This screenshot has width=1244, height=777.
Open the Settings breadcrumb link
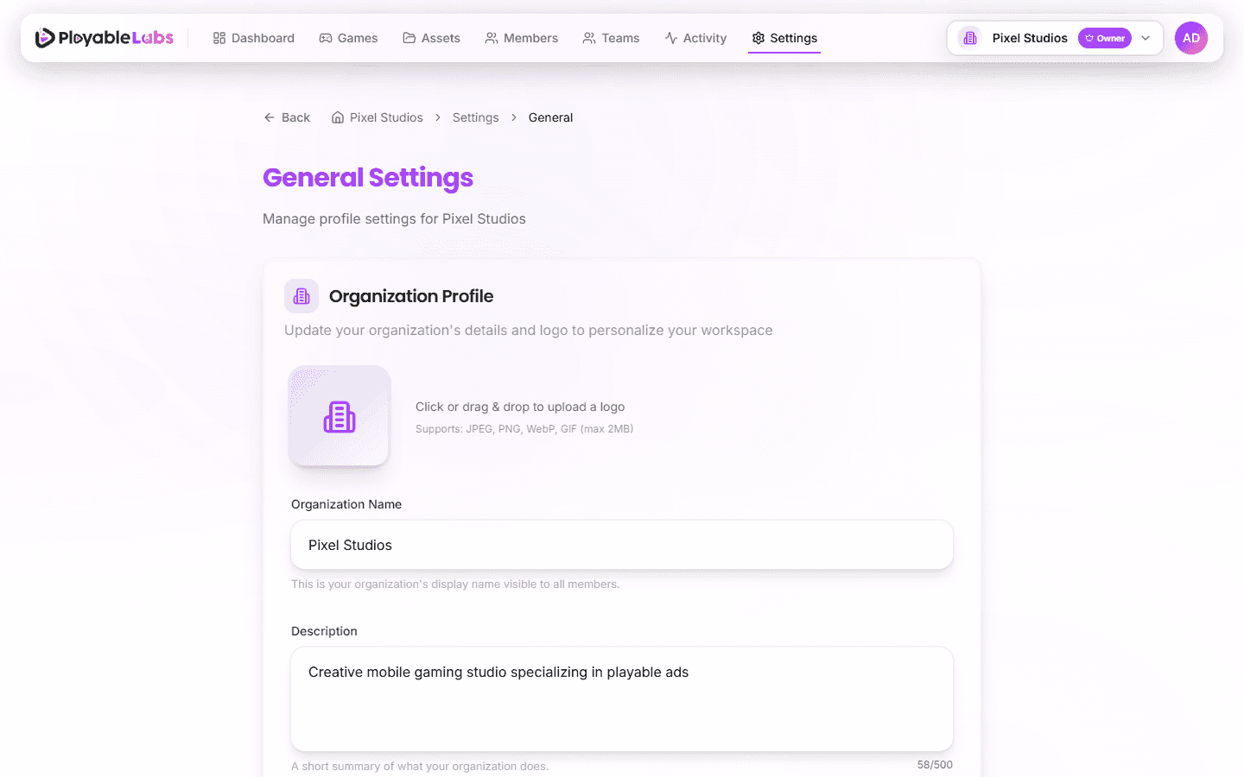[x=475, y=117]
